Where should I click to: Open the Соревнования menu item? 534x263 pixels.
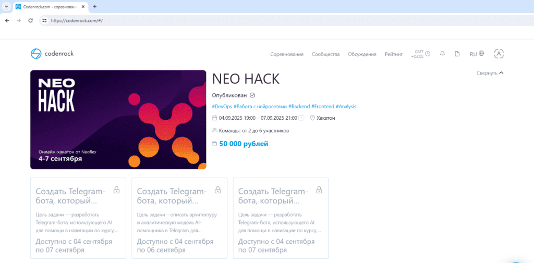point(287,54)
